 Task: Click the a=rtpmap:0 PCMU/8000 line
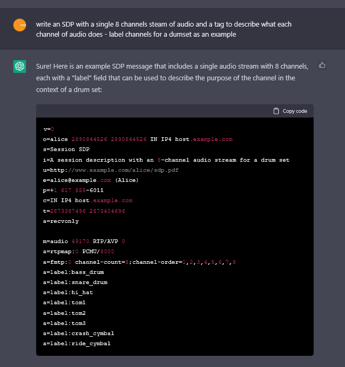coord(78,252)
